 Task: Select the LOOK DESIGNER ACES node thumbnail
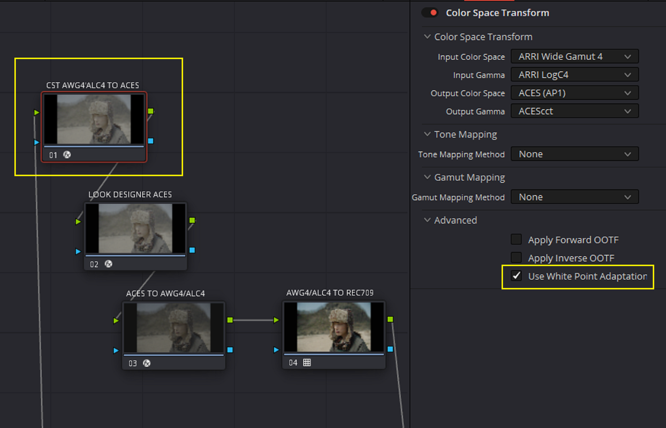click(x=135, y=228)
